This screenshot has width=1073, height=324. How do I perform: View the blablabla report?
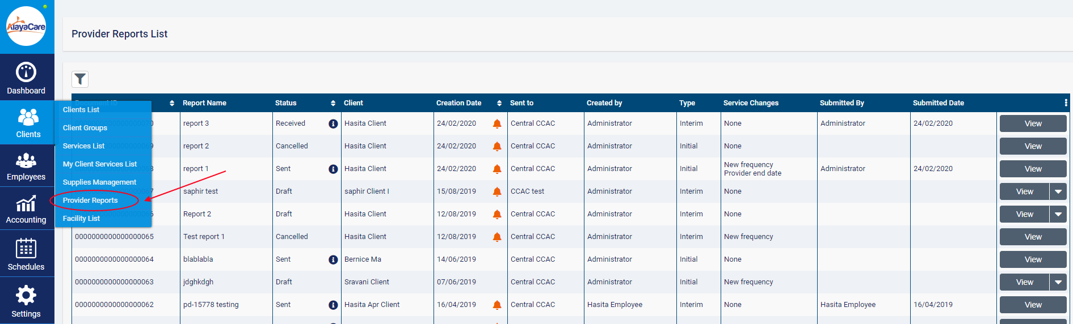(x=1033, y=259)
